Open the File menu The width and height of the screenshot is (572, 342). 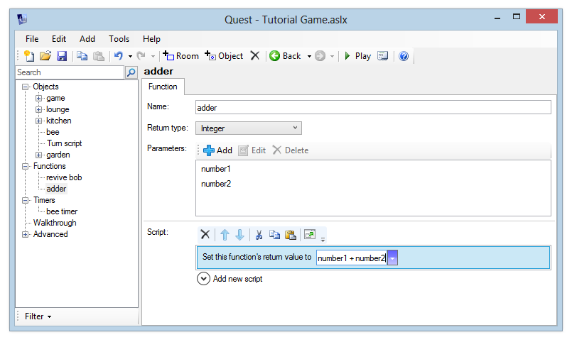click(32, 39)
